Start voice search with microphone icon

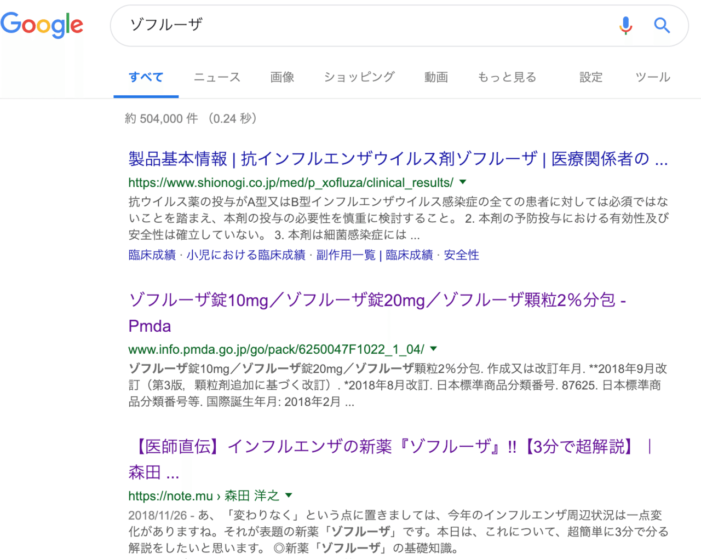[x=625, y=25]
